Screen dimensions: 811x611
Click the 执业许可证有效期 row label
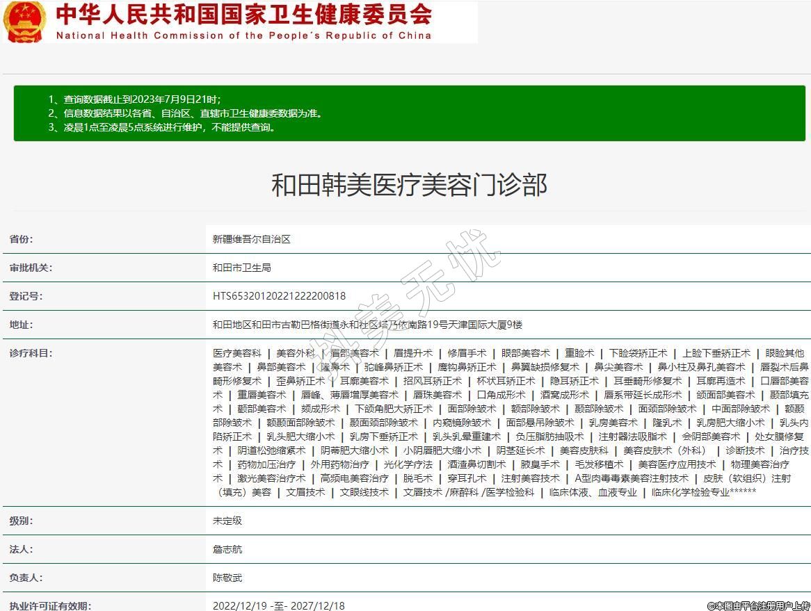[x=50, y=605]
